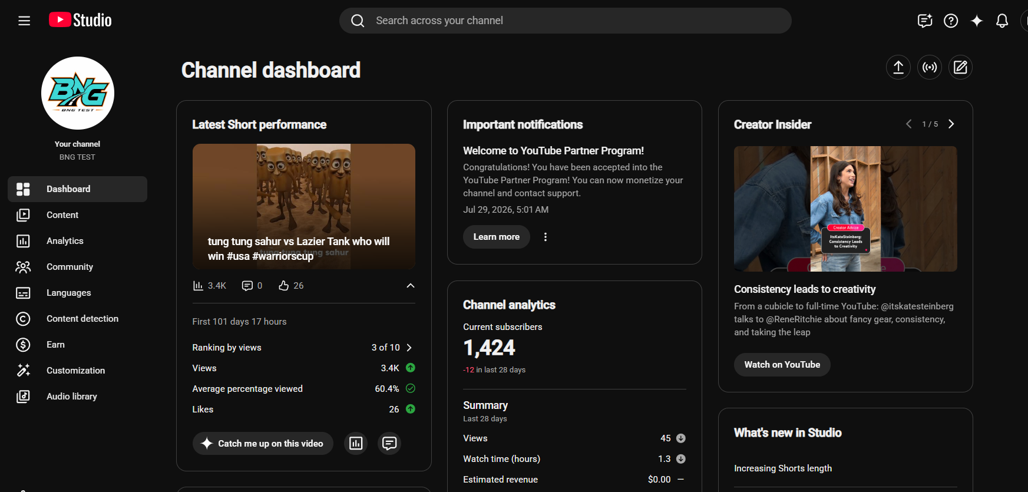Image resolution: width=1028 pixels, height=492 pixels.
Task: Click the First 101 days 17 hours text
Action: point(239,322)
